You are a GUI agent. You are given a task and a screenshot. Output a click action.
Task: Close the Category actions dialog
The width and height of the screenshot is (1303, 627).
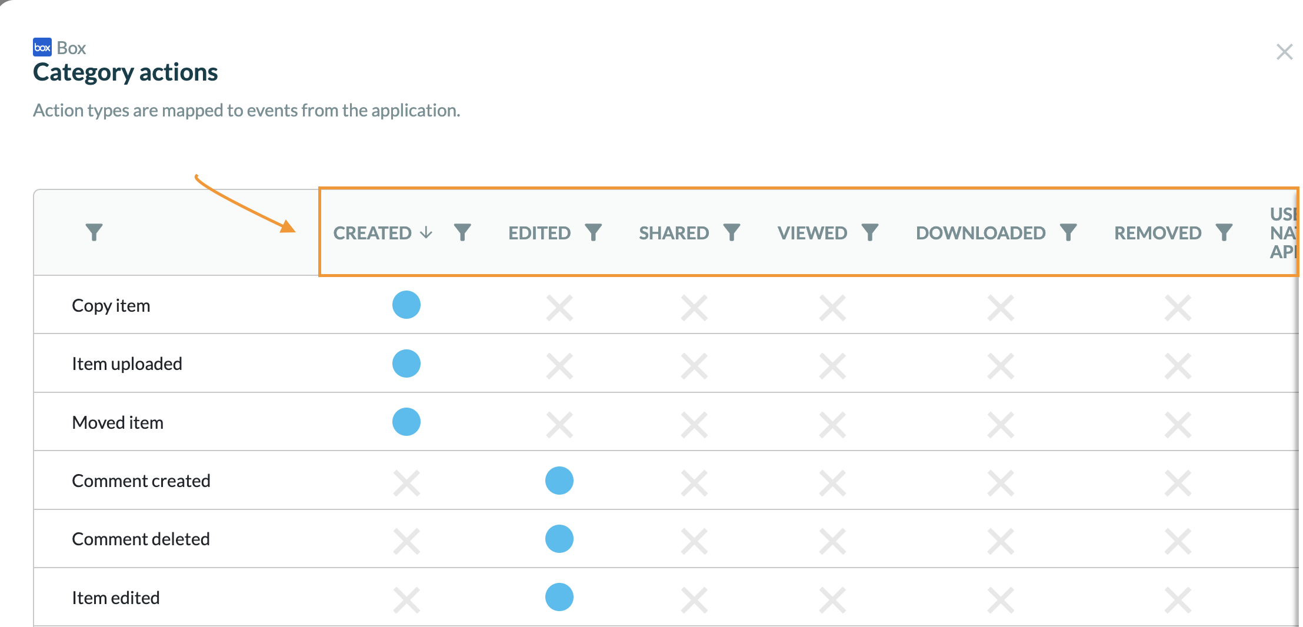1284,52
